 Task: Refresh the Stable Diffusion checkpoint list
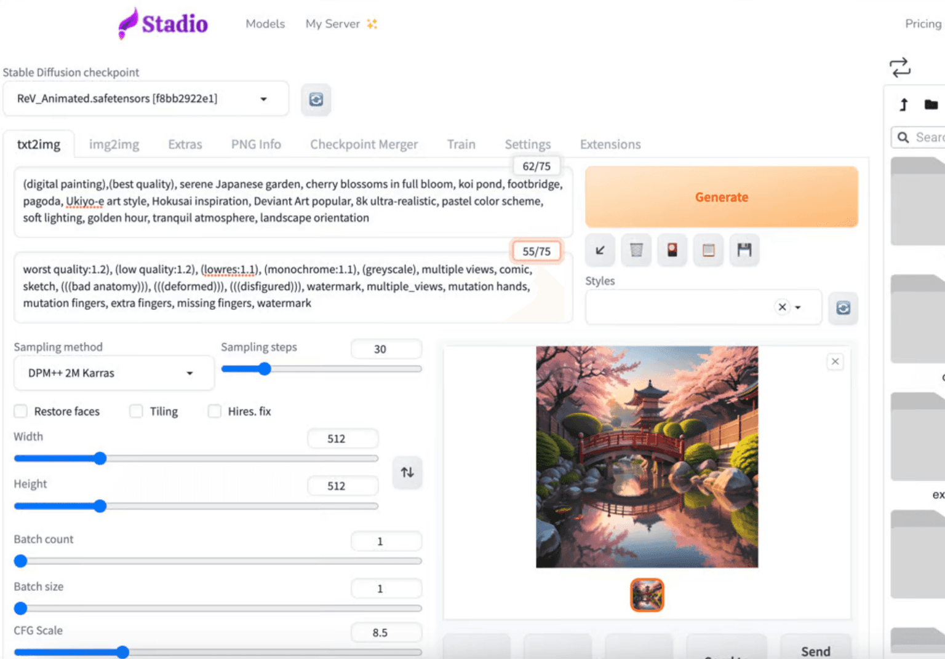316,100
